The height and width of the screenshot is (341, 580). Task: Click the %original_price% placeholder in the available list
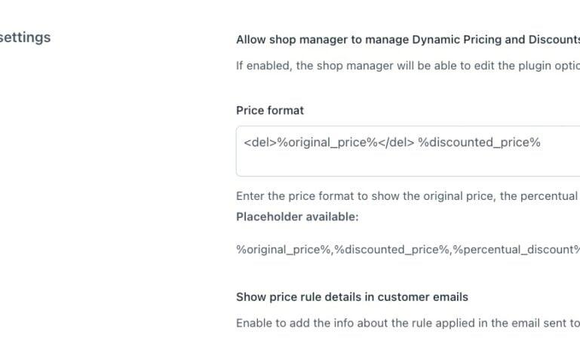[x=284, y=250]
